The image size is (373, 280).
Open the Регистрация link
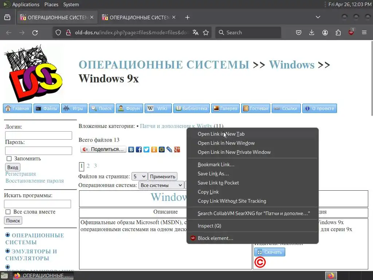[x=20, y=174]
